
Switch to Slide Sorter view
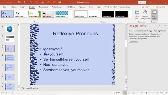point(129,93)
